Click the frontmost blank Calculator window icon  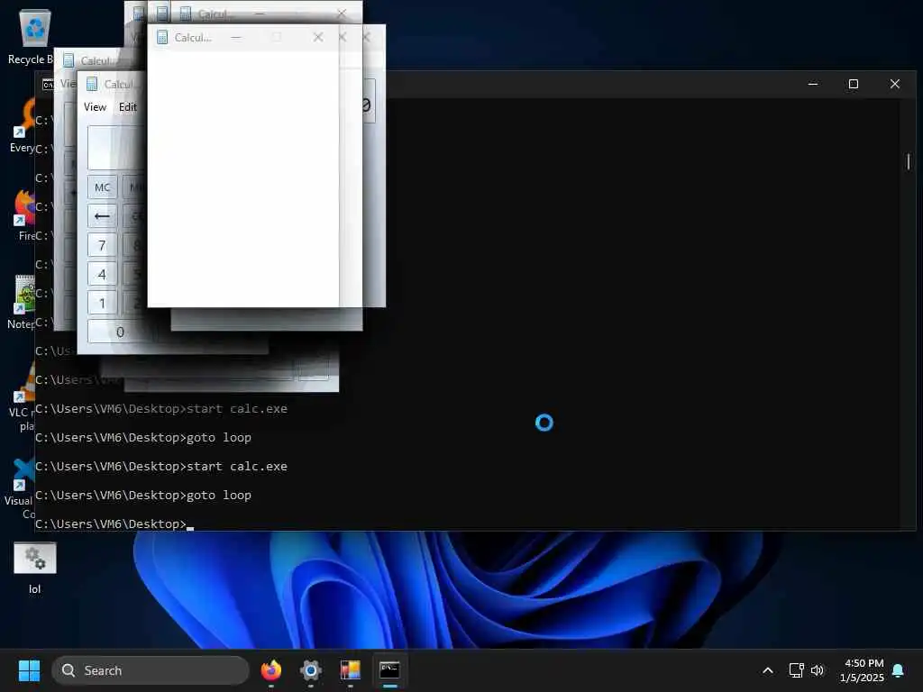[x=162, y=37]
